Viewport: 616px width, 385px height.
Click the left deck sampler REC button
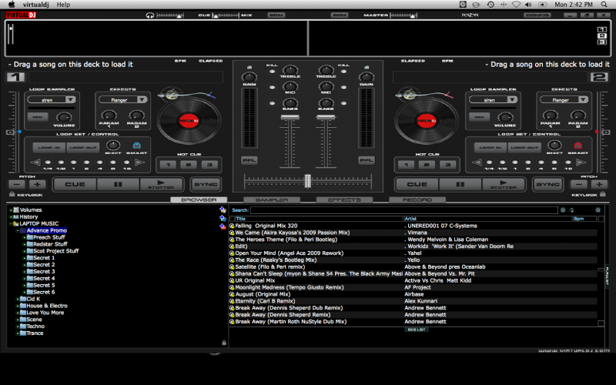[x=36, y=118]
